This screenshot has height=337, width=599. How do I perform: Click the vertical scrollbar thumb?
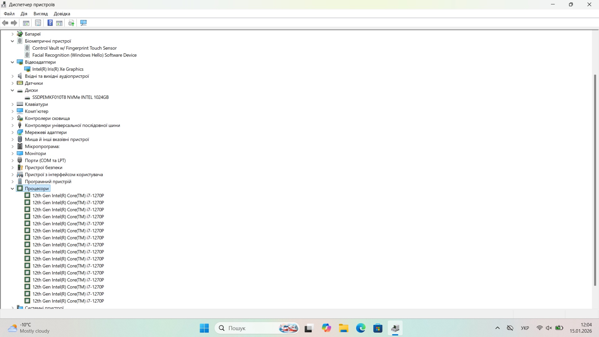click(x=595, y=180)
